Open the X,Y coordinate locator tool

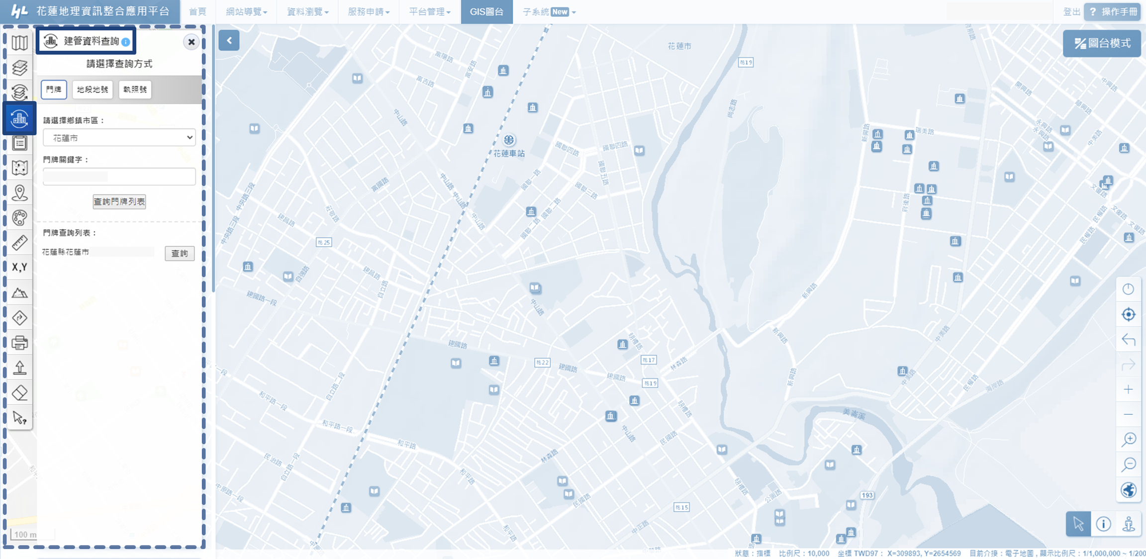[x=19, y=268]
